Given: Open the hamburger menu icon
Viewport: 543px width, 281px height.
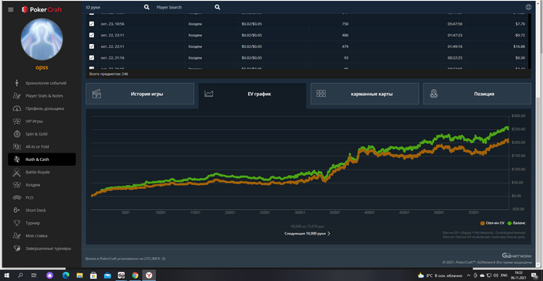Looking at the screenshot, I should [x=11, y=10].
